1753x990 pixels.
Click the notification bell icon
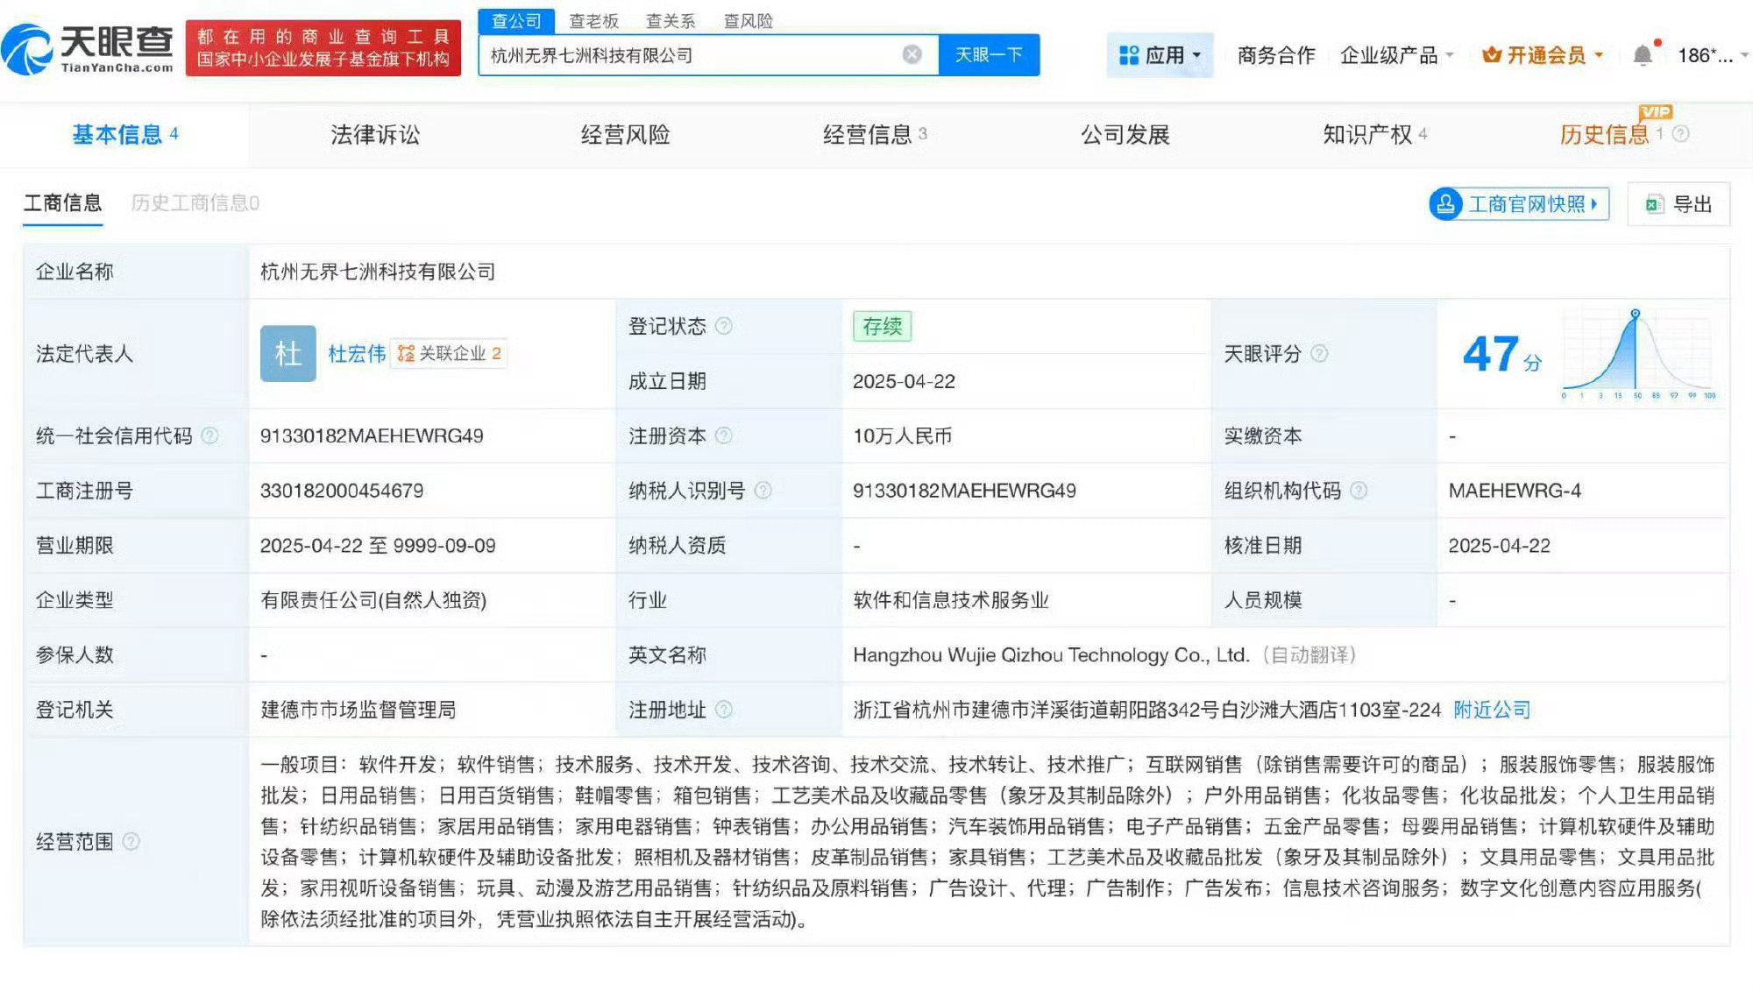pyautogui.click(x=1643, y=55)
